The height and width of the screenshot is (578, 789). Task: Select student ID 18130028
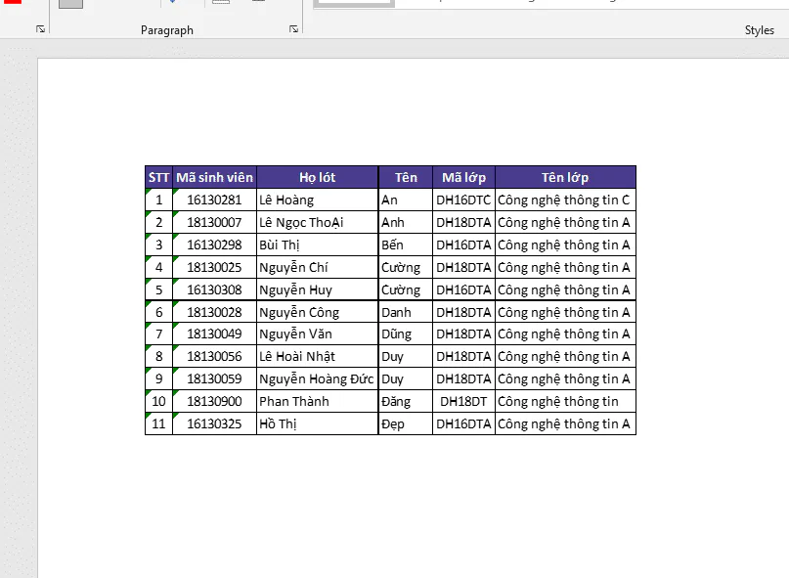214,312
